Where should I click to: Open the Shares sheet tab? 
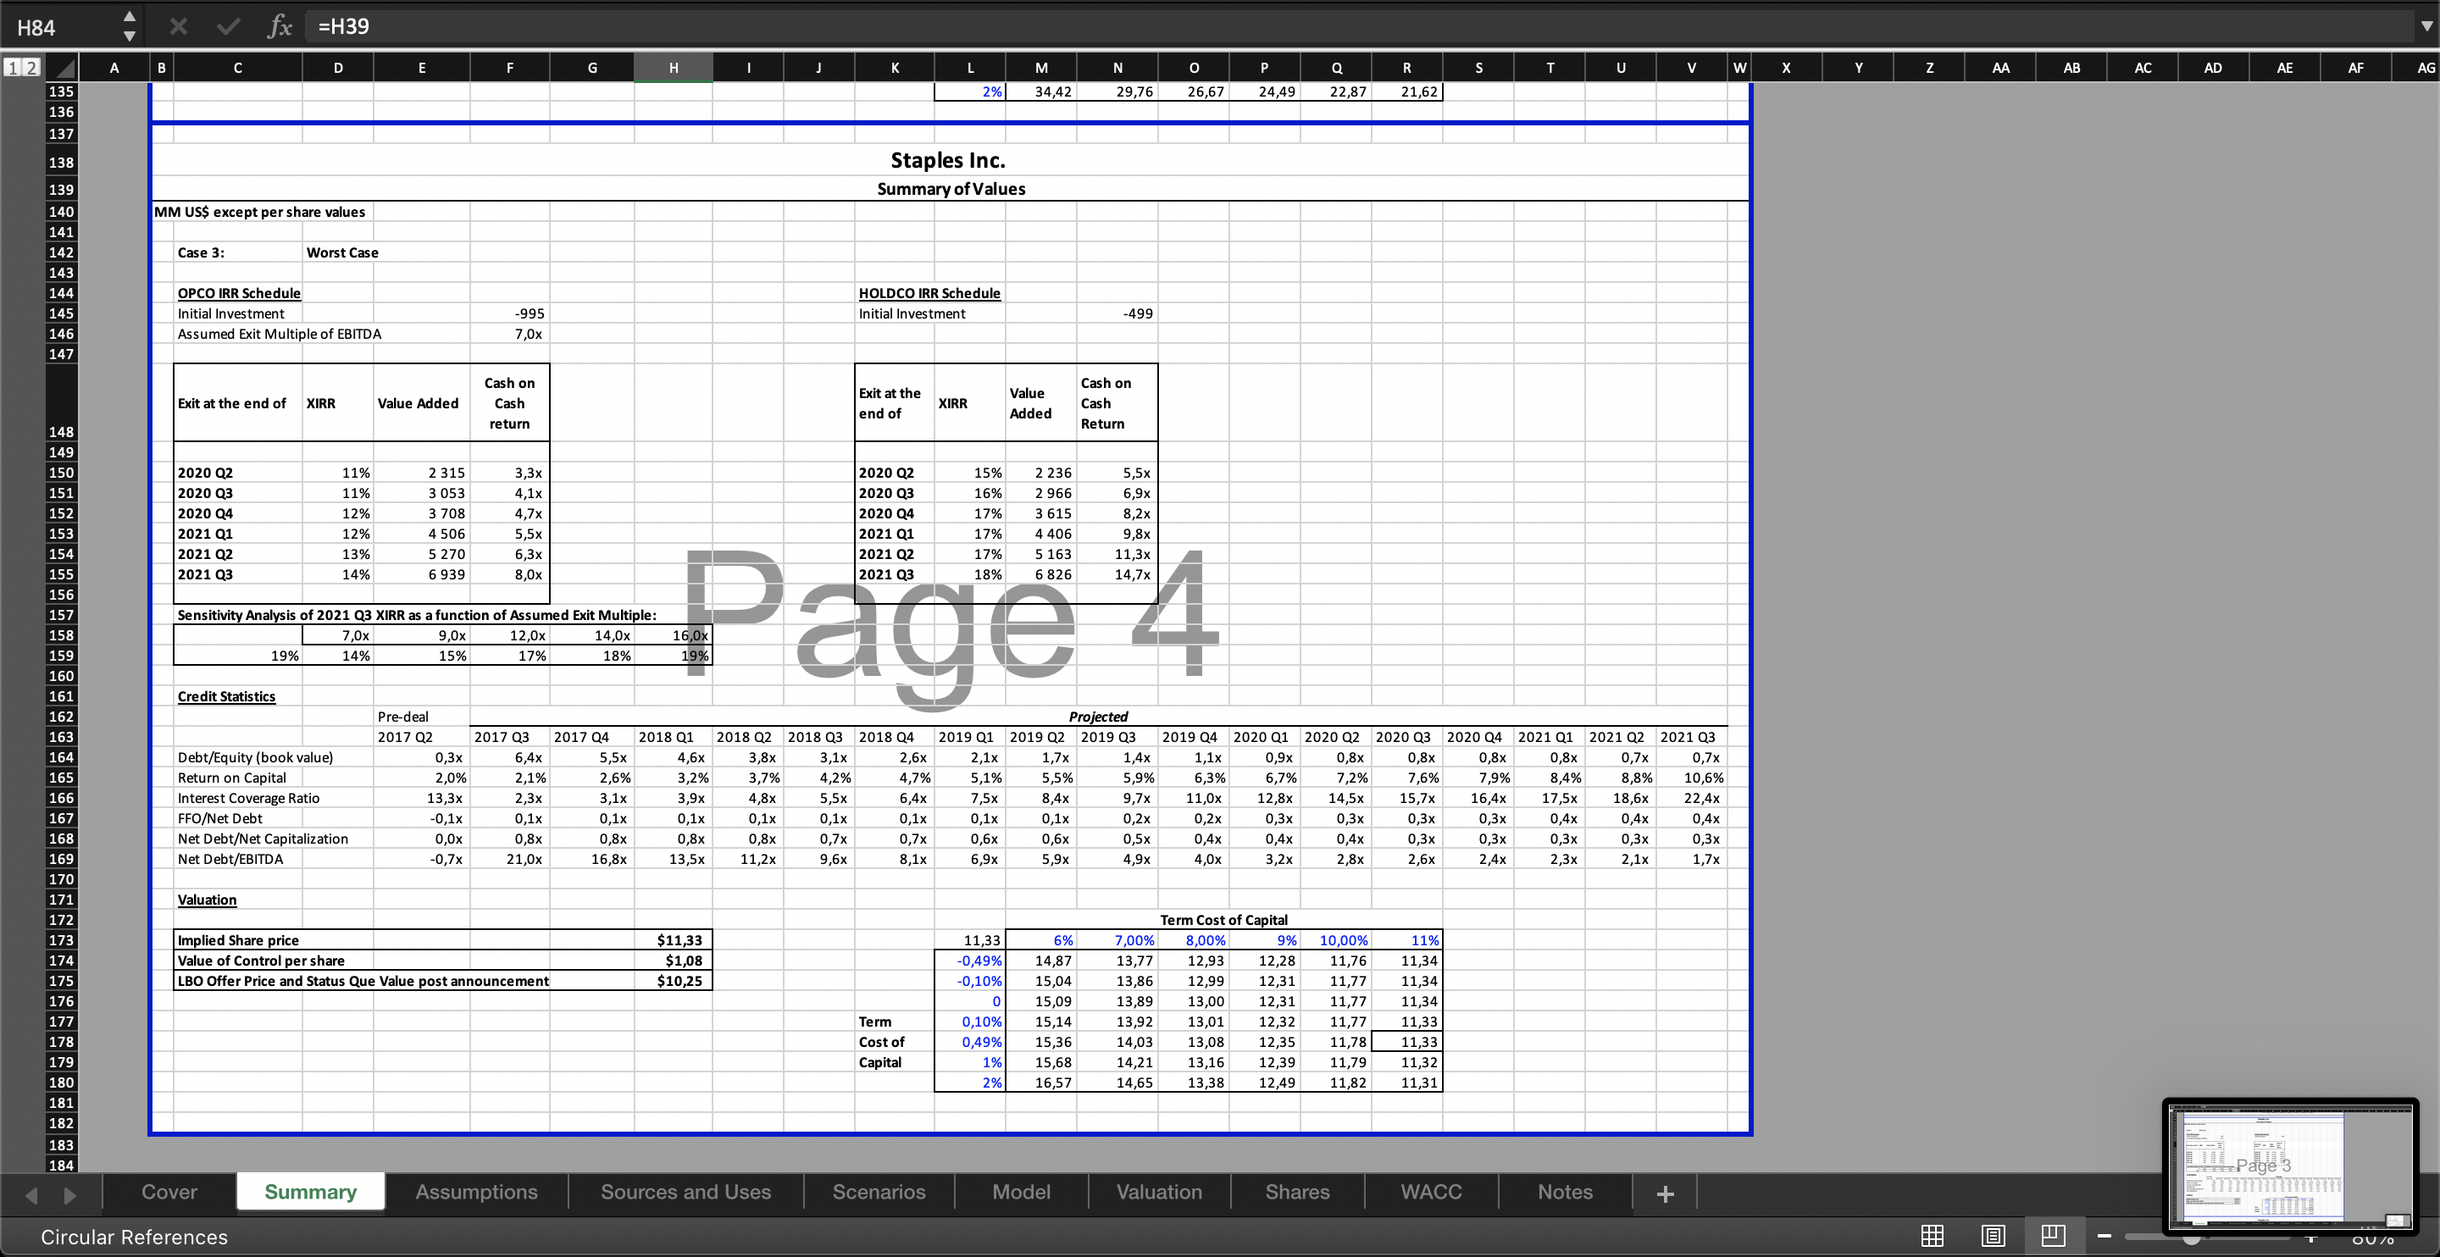(x=1298, y=1192)
